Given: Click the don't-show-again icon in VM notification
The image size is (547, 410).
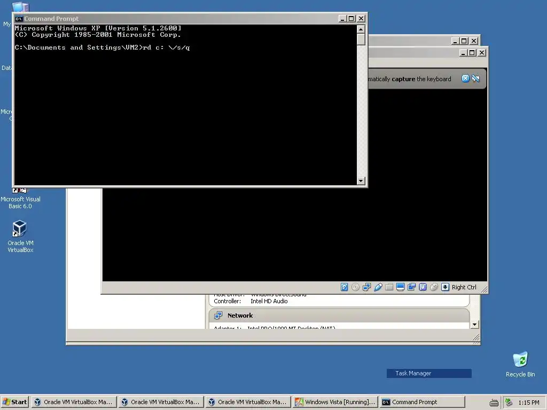Looking at the screenshot, I should tap(475, 78).
